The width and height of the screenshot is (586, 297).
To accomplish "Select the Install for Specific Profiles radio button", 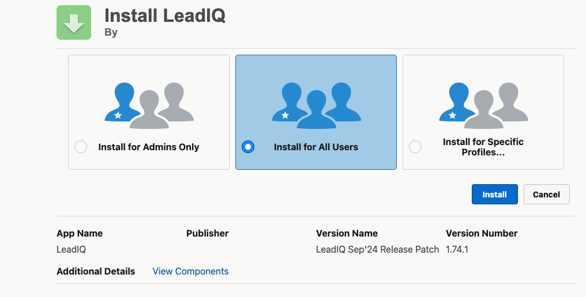I will pyautogui.click(x=415, y=147).
